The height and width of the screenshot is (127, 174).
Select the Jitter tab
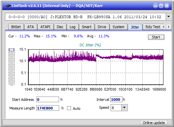(135, 27)
